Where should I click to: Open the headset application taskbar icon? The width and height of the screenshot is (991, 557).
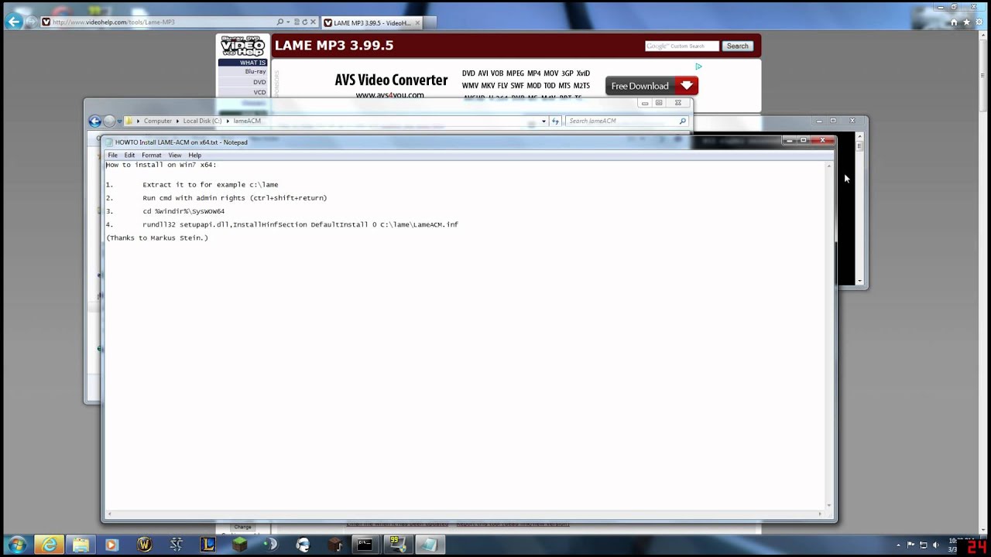tap(303, 545)
